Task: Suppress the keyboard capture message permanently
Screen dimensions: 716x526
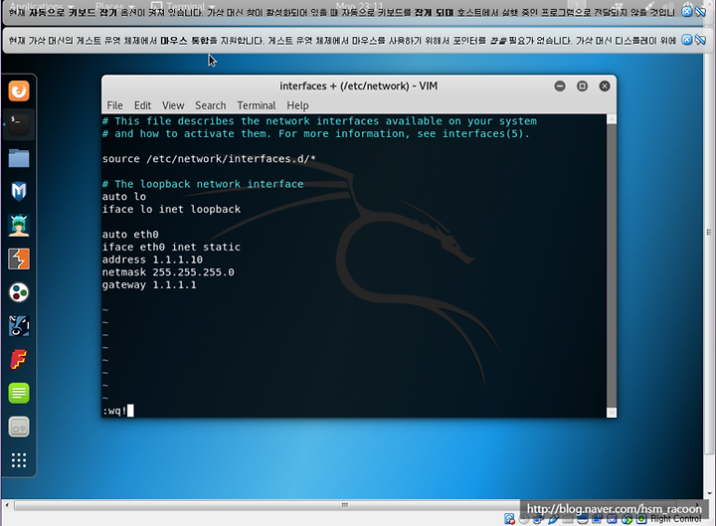Action: point(700,12)
